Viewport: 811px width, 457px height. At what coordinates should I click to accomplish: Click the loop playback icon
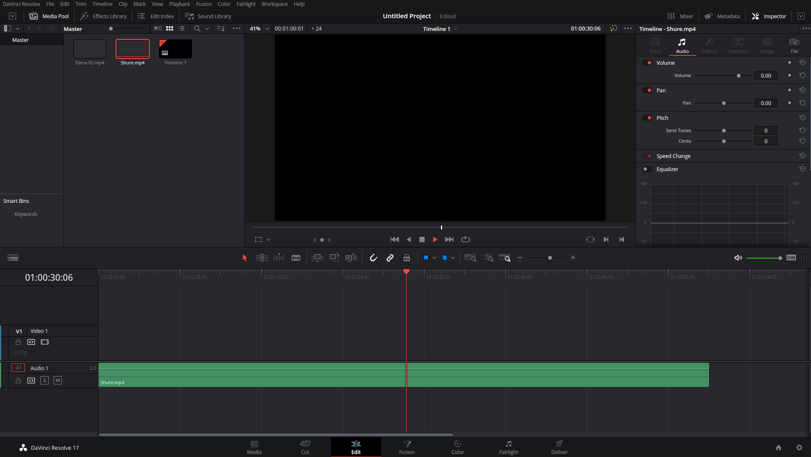coord(465,239)
